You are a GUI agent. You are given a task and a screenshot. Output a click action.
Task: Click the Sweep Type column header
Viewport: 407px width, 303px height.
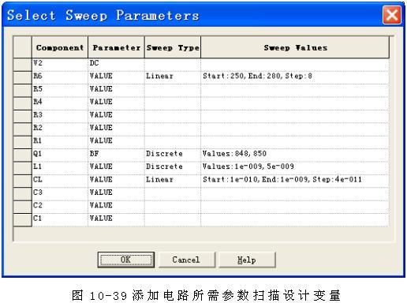(173, 47)
